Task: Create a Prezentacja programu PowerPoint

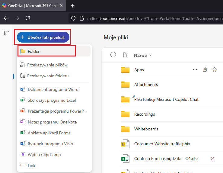Action: coord(54,111)
